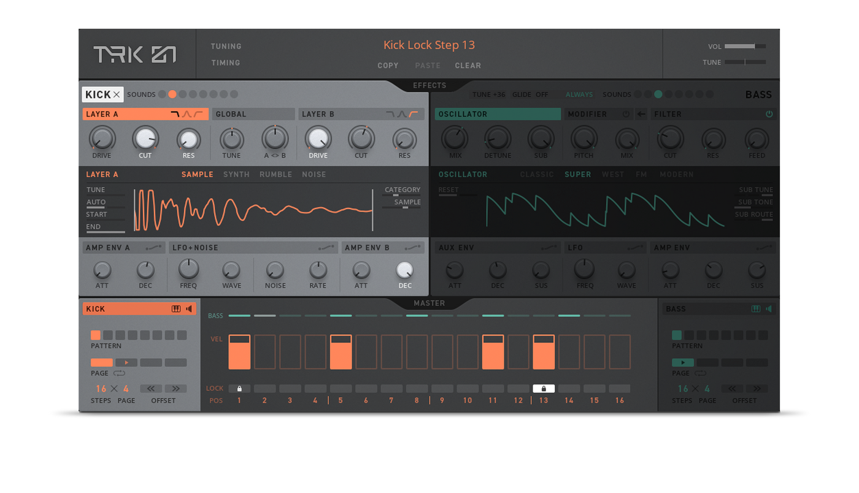Click AUX ENV curve shape icon
Viewport: 859px width, 493px height.
click(550, 248)
